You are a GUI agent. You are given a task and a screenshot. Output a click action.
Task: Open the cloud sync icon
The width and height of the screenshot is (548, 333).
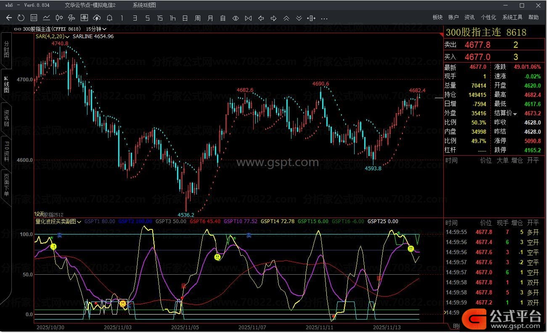97,18
